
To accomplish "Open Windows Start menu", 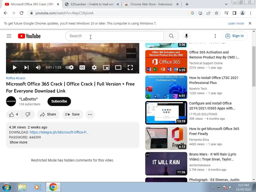I will (6, 187).
